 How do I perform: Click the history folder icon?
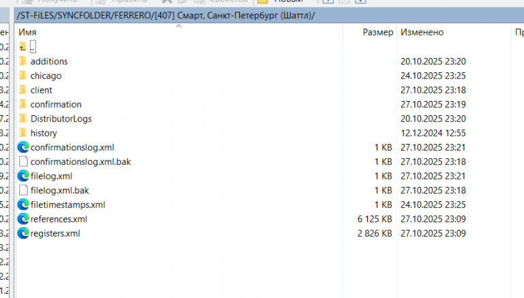click(23, 133)
